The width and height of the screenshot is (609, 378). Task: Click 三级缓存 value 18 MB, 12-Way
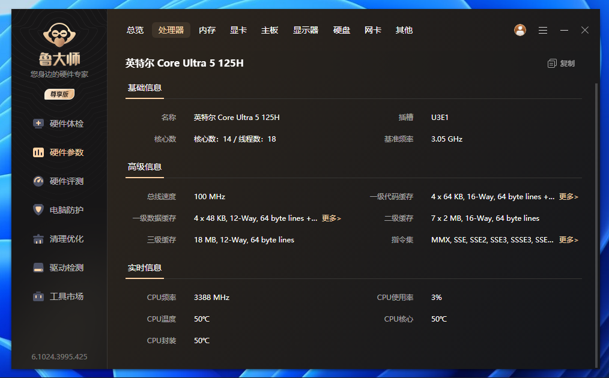(244, 240)
